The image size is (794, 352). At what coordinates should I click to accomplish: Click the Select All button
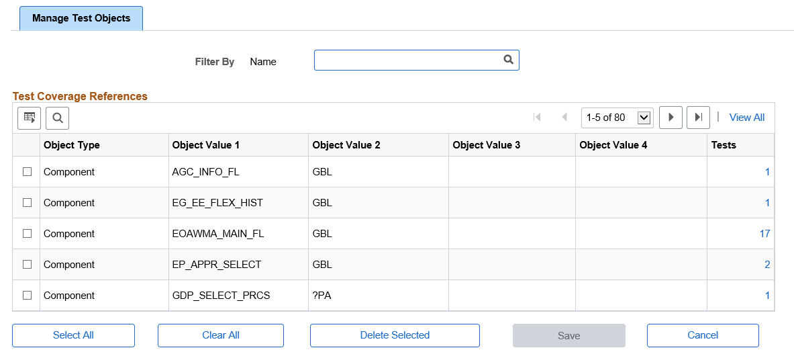pos(73,335)
